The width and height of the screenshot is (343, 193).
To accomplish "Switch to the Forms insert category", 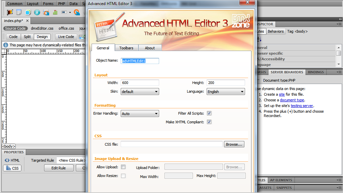I will click(x=48, y=4).
